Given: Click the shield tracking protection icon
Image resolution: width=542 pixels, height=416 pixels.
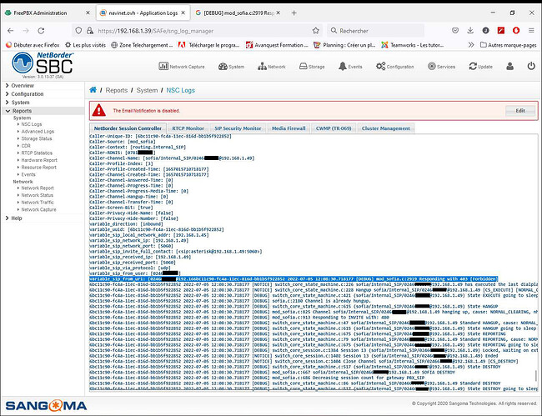Looking at the screenshot, I should click(x=78, y=31).
